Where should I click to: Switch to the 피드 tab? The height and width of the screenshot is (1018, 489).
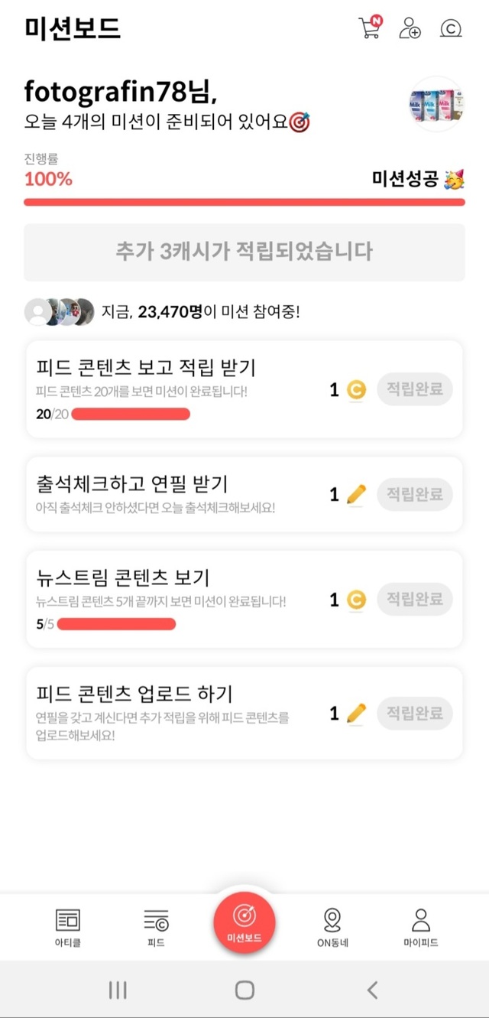[156, 927]
